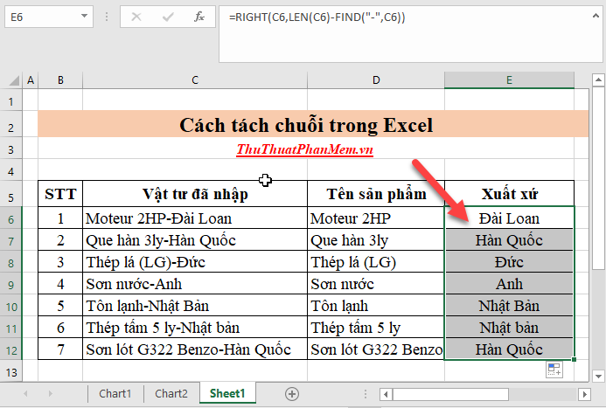Select the Sheet1 tab
Screen dimensions: 606x408
[x=229, y=393]
